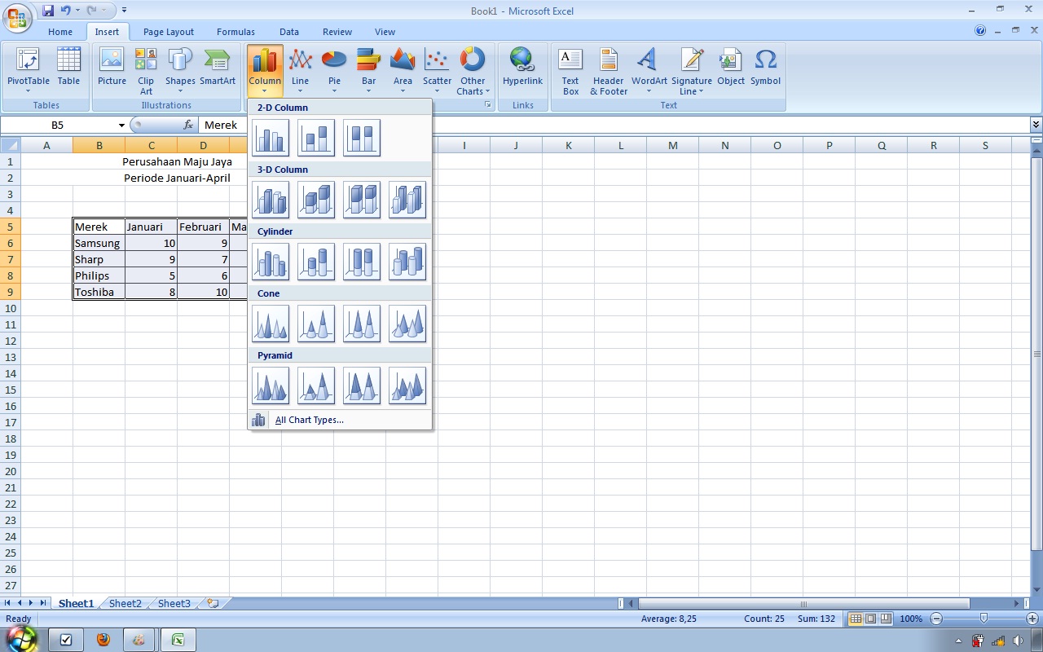The image size is (1043, 652).
Task: Click the 100% zoom level
Action: click(x=911, y=619)
